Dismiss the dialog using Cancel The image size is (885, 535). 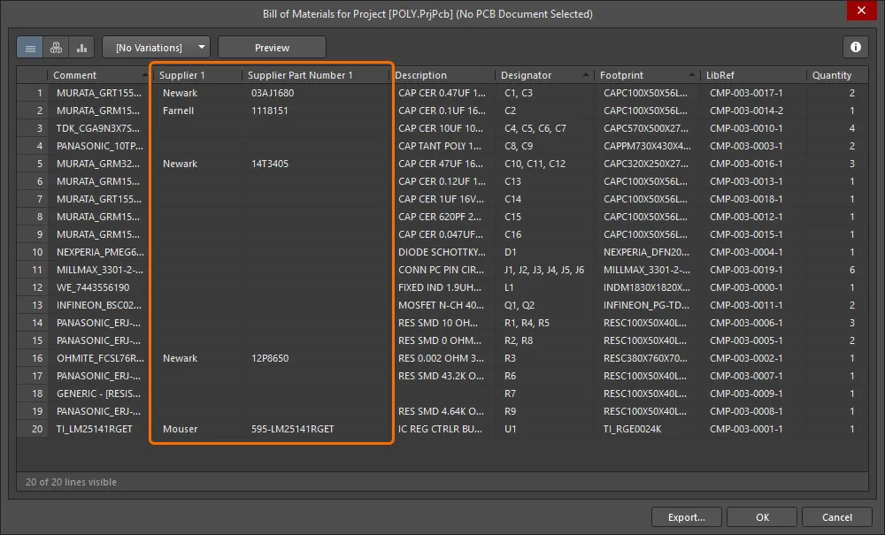(836, 516)
